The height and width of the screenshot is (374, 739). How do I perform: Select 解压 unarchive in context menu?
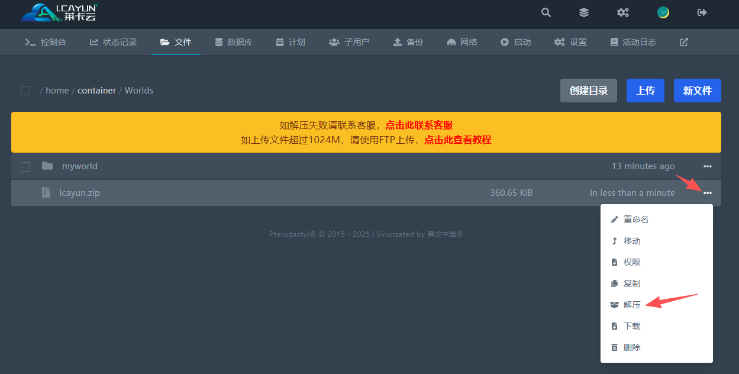click(x=657, y=305)
